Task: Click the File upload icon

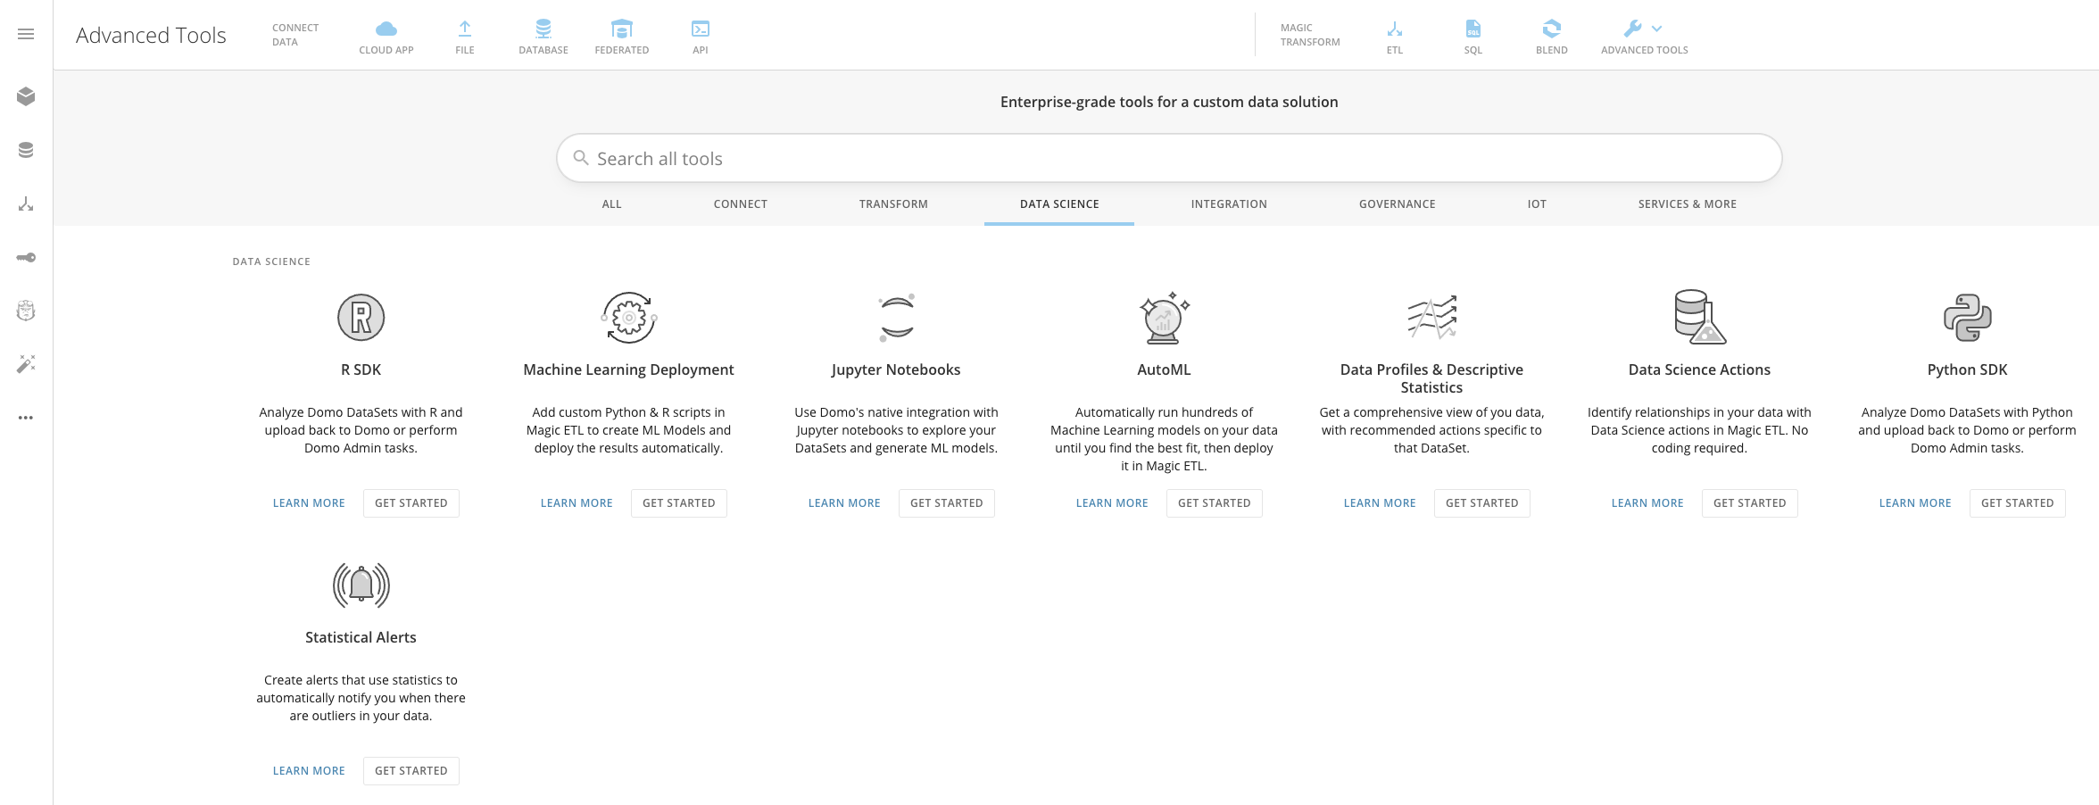Action: tap(465, 29)
